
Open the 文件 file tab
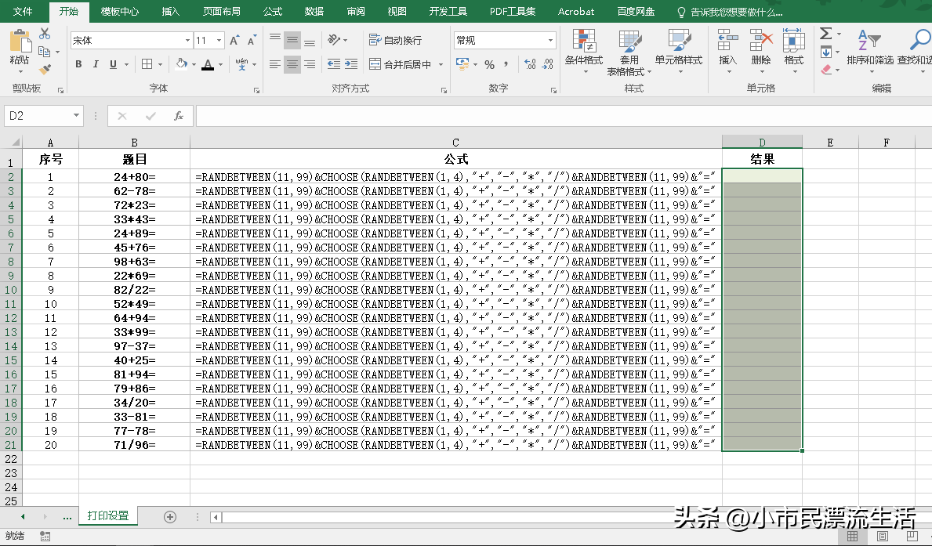point(23,11)
